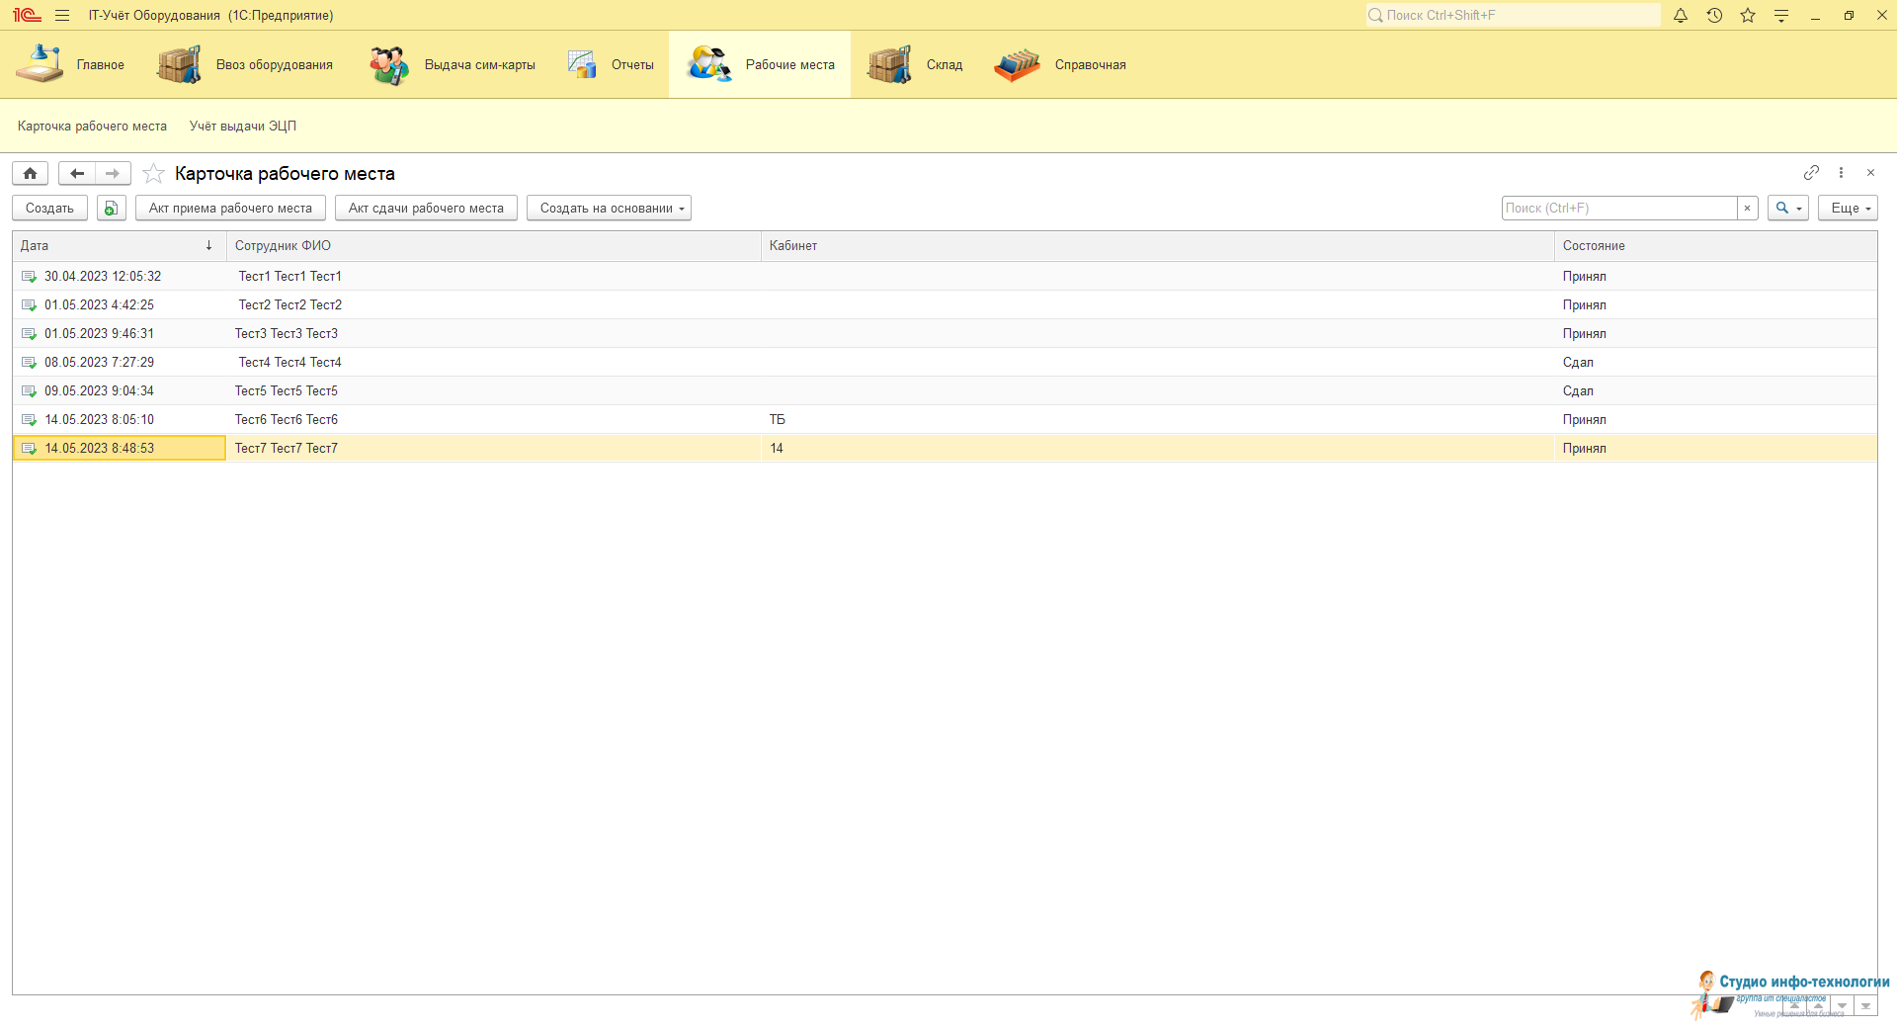The image size is (1897, 1028).
Task: Click the home page icon
Action: coord(30,174)
